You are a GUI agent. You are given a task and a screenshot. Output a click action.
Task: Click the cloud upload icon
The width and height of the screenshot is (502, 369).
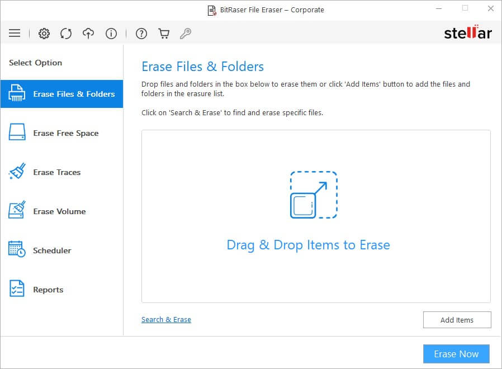pos(88,34)
